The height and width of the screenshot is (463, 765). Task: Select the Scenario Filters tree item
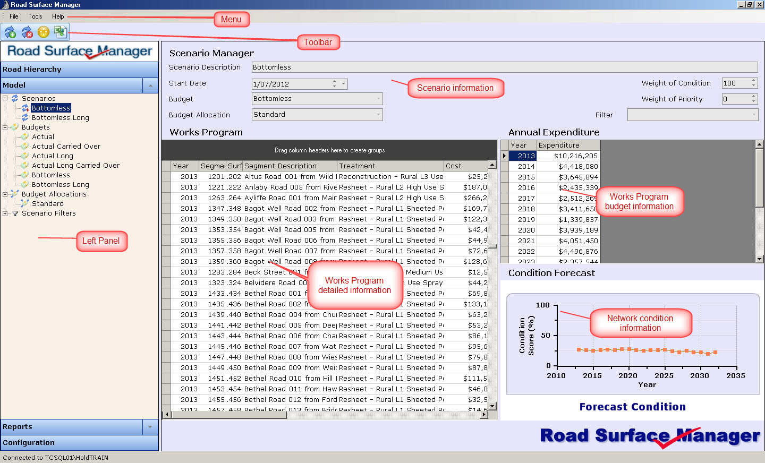pos(49,213)
